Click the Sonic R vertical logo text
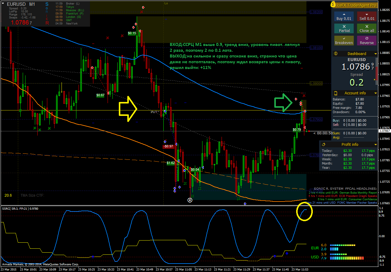Viewport: 391px width, 272px height. (47, 13)
